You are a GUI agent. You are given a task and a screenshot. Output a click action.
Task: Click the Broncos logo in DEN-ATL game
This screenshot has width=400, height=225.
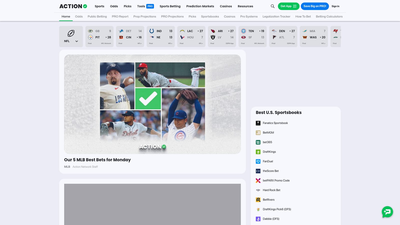274,31
